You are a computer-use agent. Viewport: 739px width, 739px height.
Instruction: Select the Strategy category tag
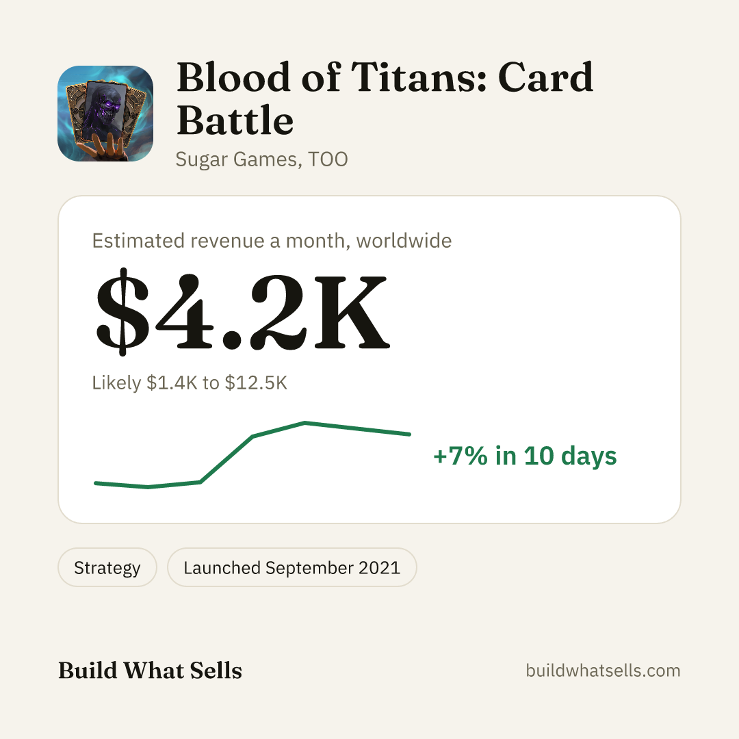coord(107,567)
